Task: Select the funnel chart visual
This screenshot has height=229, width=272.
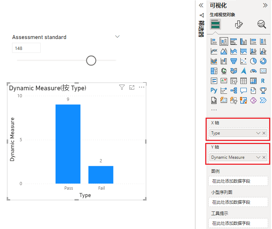Action: pos(234,61)
